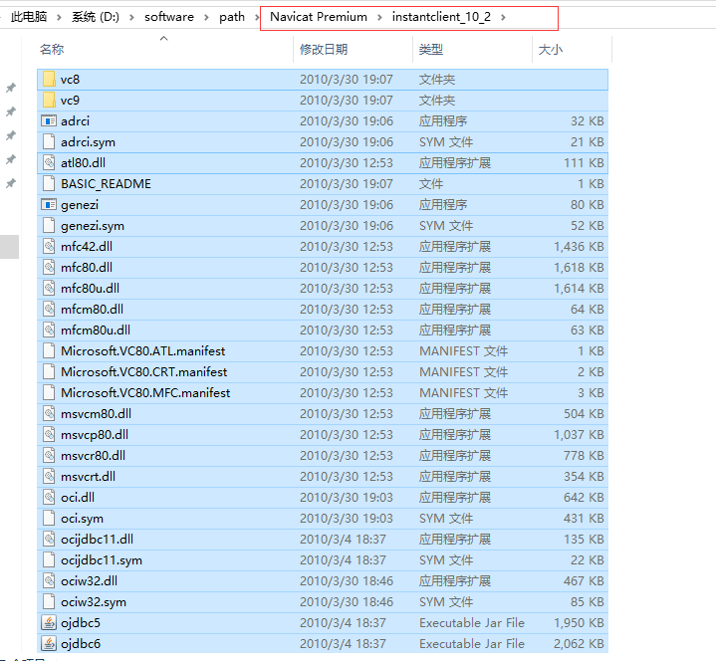Sort by the 名称 column header
Screen dimensions: 716x661
pyautogui.click(x=52, y=50)
